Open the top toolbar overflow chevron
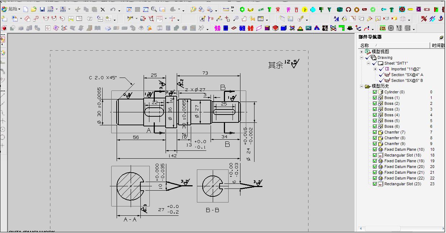 (232, 7)
